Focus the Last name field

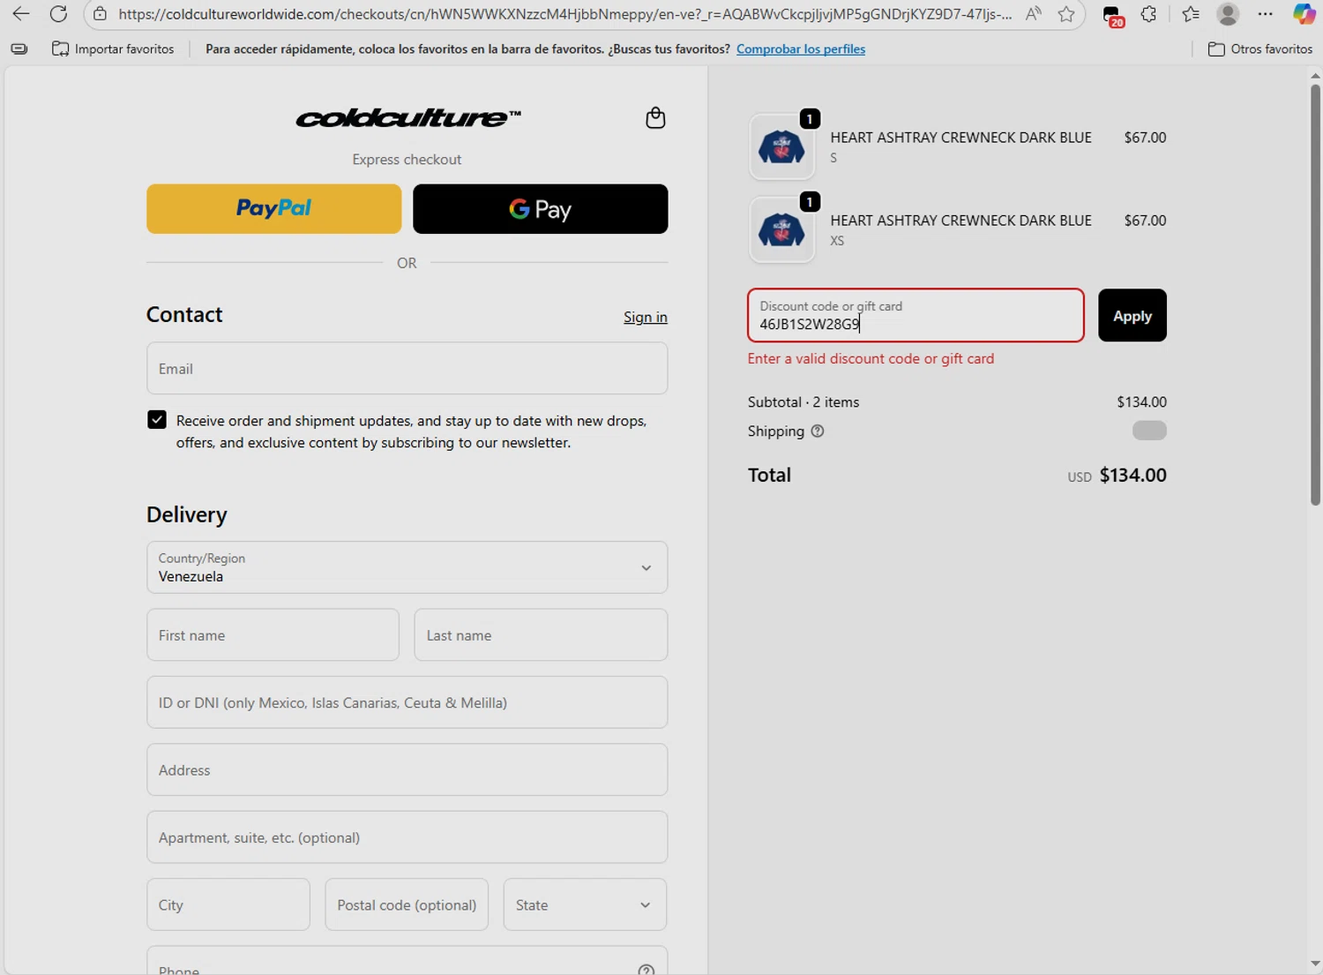point(541,635)
